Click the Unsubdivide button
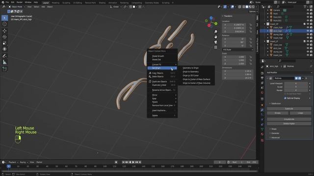314x176 pixels. coord(289,119)
